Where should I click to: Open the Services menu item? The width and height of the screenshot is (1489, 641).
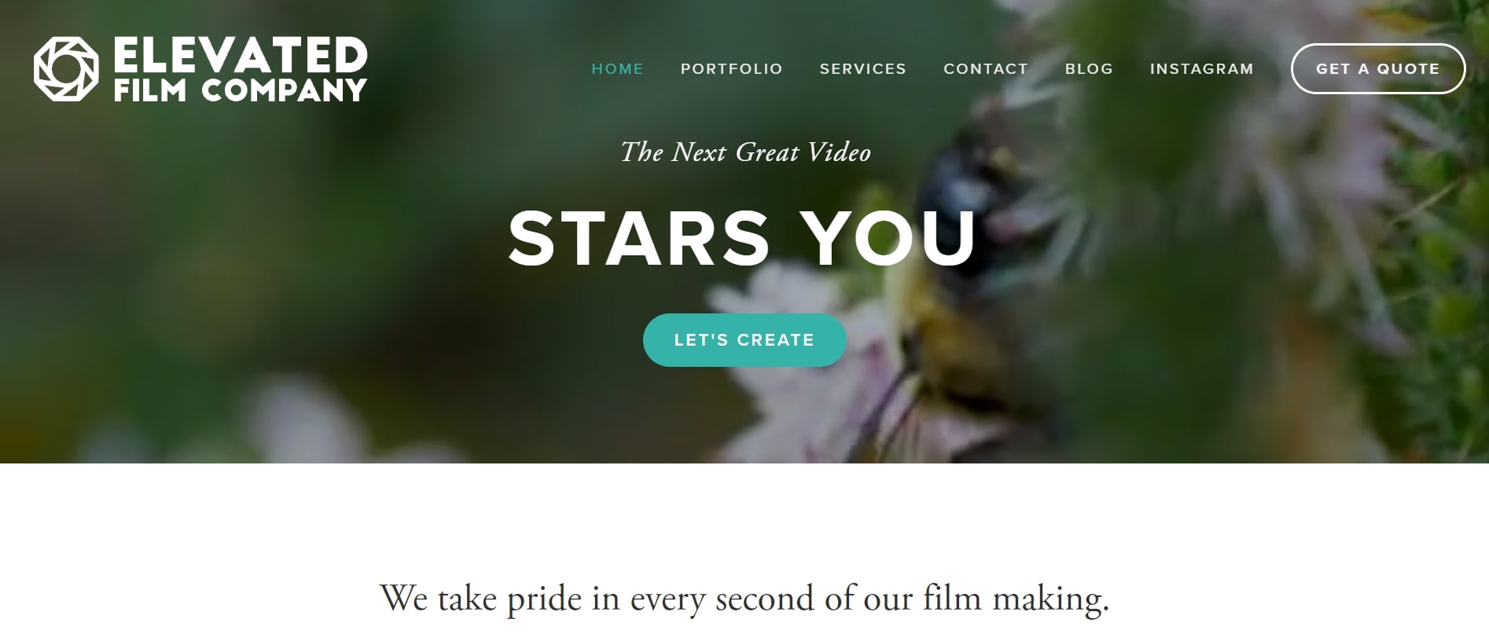tap(862, 69)
